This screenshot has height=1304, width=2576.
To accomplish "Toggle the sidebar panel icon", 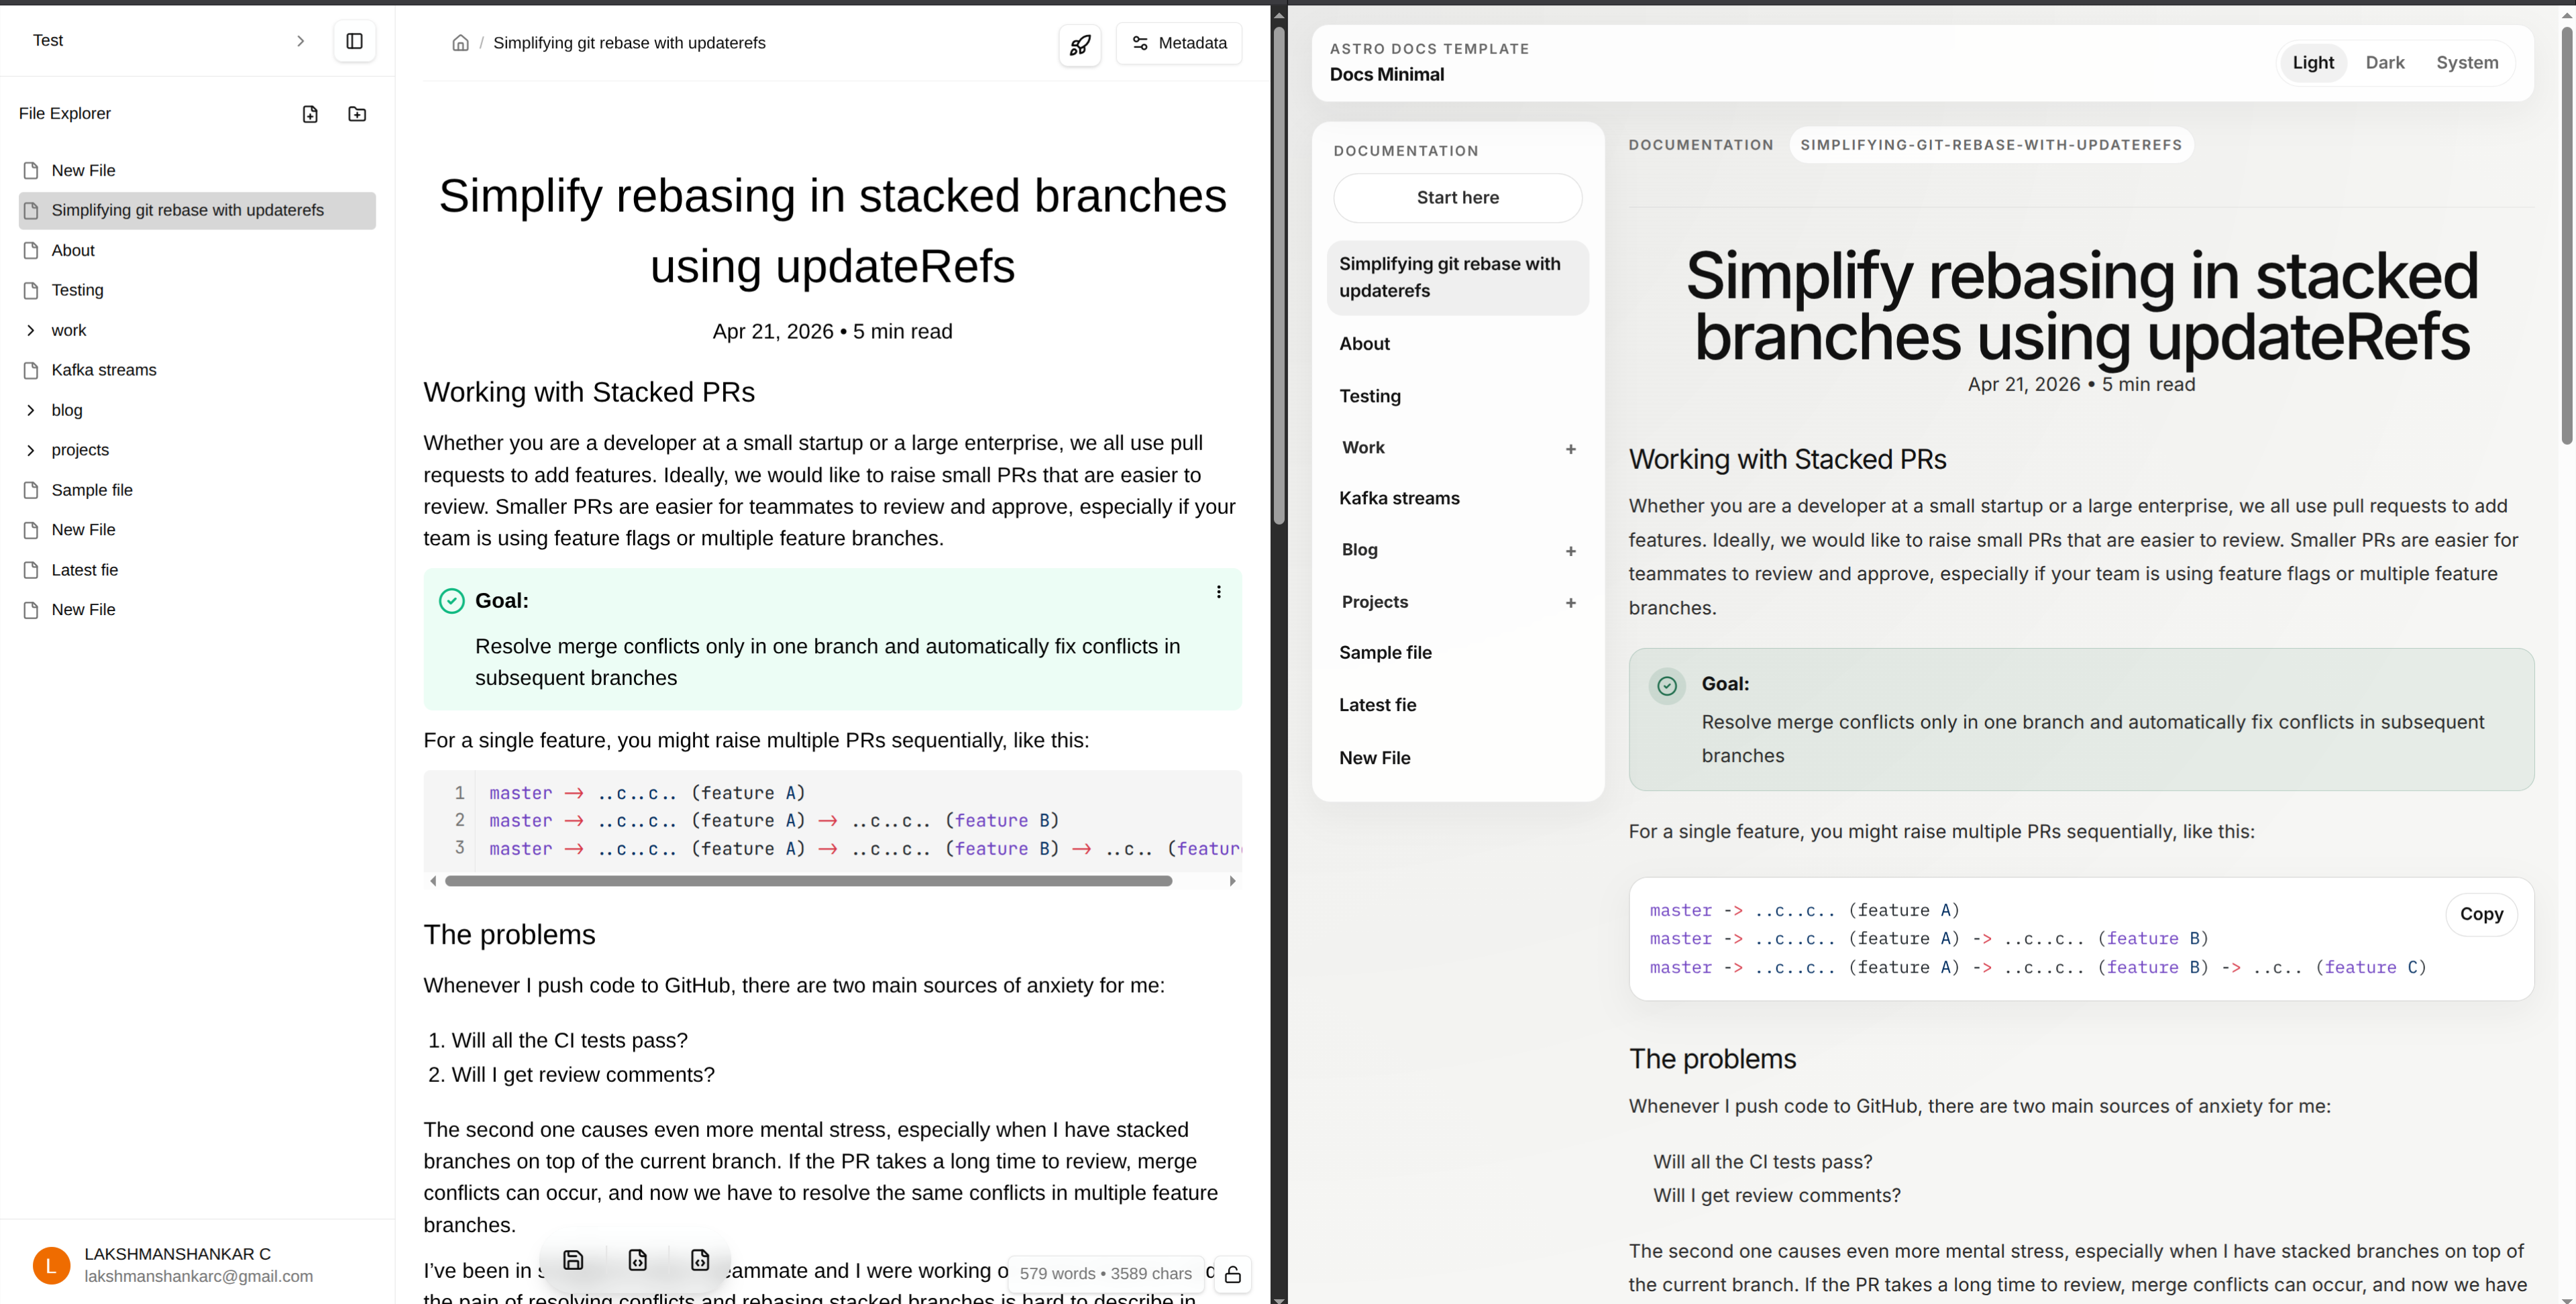I will [x=354, y=41].
